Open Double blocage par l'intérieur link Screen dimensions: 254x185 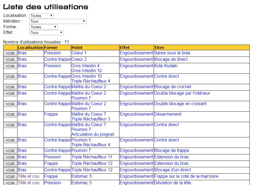point(182,93)
